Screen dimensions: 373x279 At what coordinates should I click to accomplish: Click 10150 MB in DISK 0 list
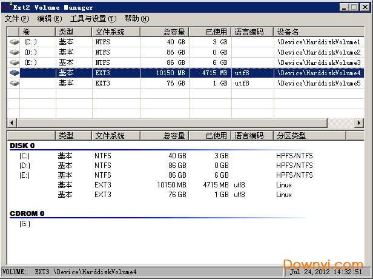[x=171, y=185]
